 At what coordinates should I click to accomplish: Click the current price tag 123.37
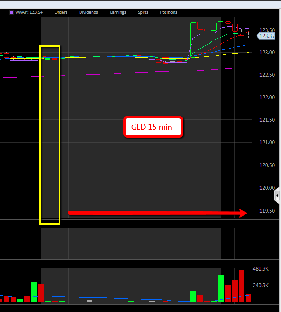coord(266,36)
